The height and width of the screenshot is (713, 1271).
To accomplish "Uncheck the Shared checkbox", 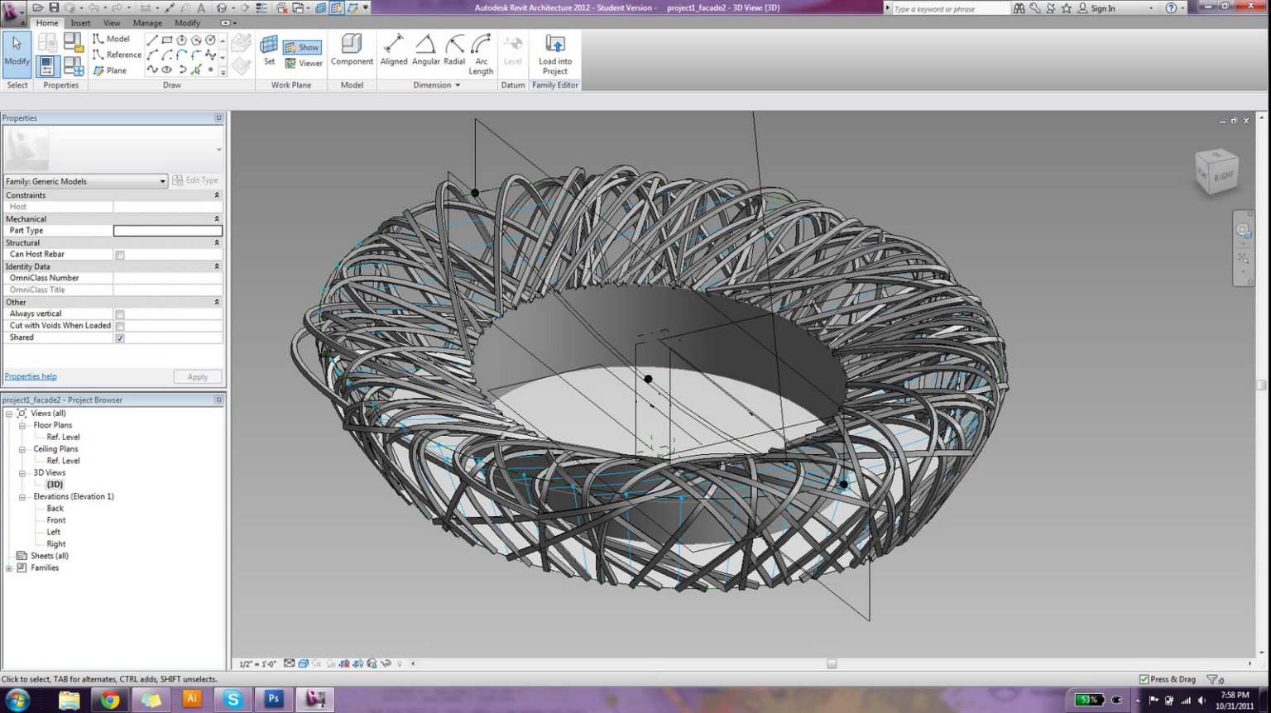I will [x=120, y=338].
